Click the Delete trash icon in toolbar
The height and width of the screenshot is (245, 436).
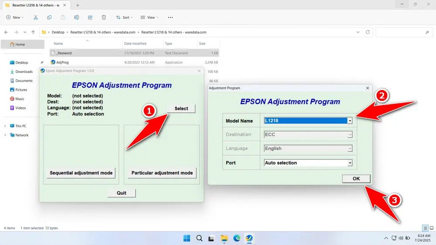[104, 17]
